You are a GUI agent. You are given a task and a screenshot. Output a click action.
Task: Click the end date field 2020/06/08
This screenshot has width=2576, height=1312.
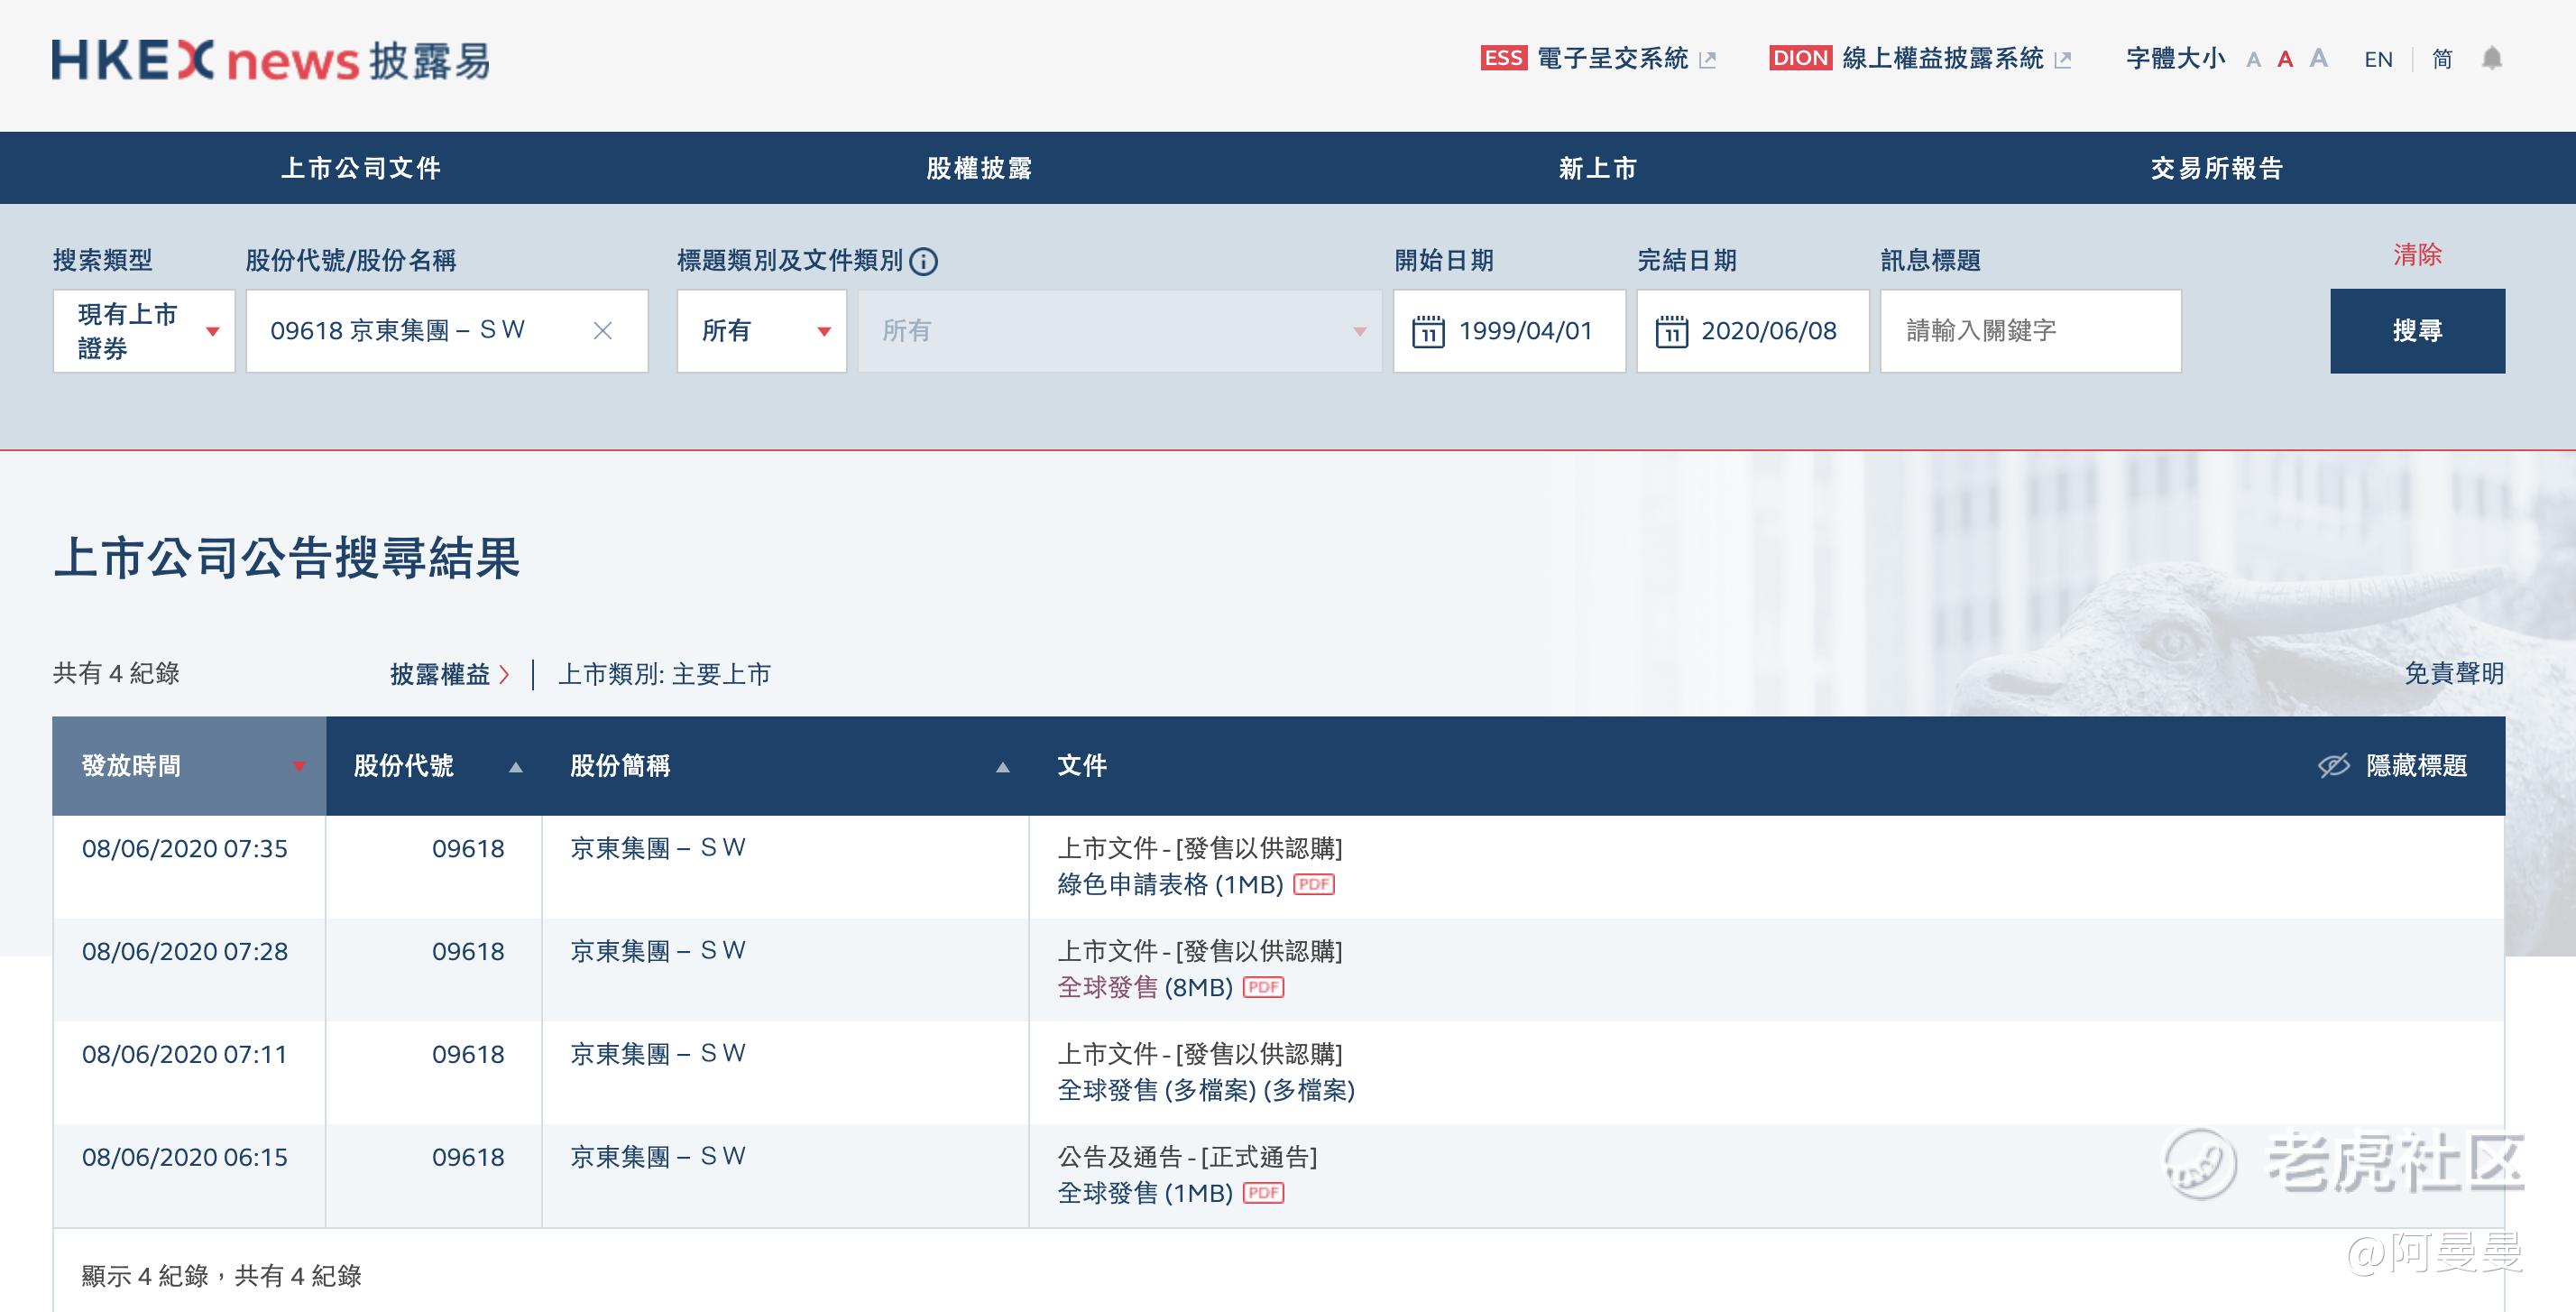point(1752,331)
